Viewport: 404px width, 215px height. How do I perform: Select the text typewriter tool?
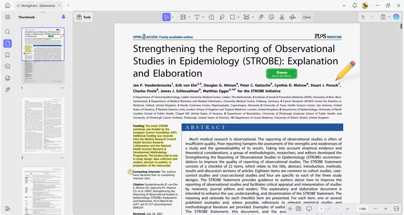[x=197, y=17]
